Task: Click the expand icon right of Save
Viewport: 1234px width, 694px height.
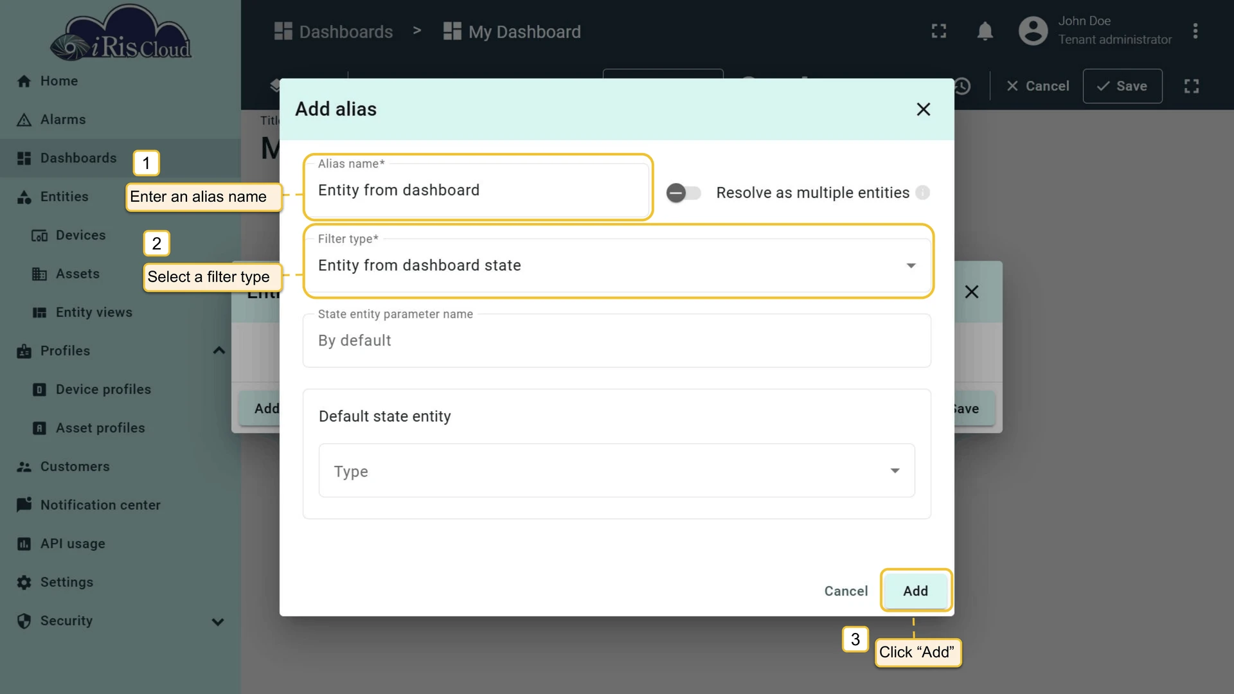Action: [x=1192, y=86]
